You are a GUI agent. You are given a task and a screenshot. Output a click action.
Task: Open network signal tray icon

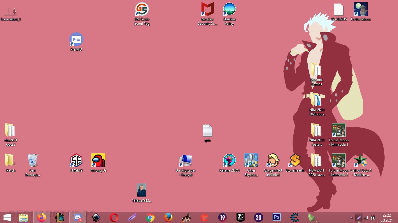[366, 217]
